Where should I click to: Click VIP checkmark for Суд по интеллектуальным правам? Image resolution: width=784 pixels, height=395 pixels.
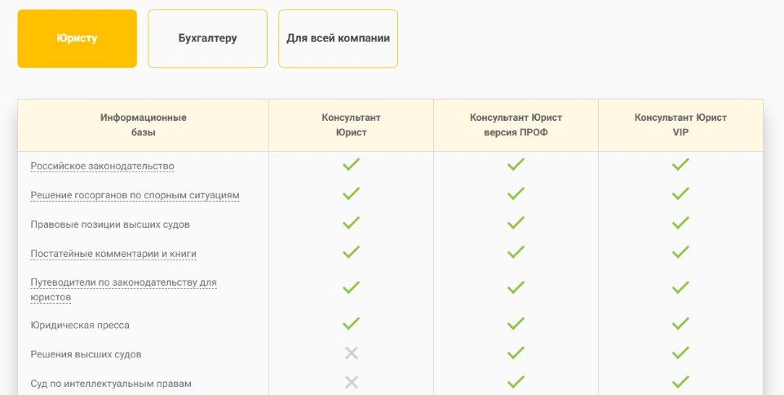(680, 382)
